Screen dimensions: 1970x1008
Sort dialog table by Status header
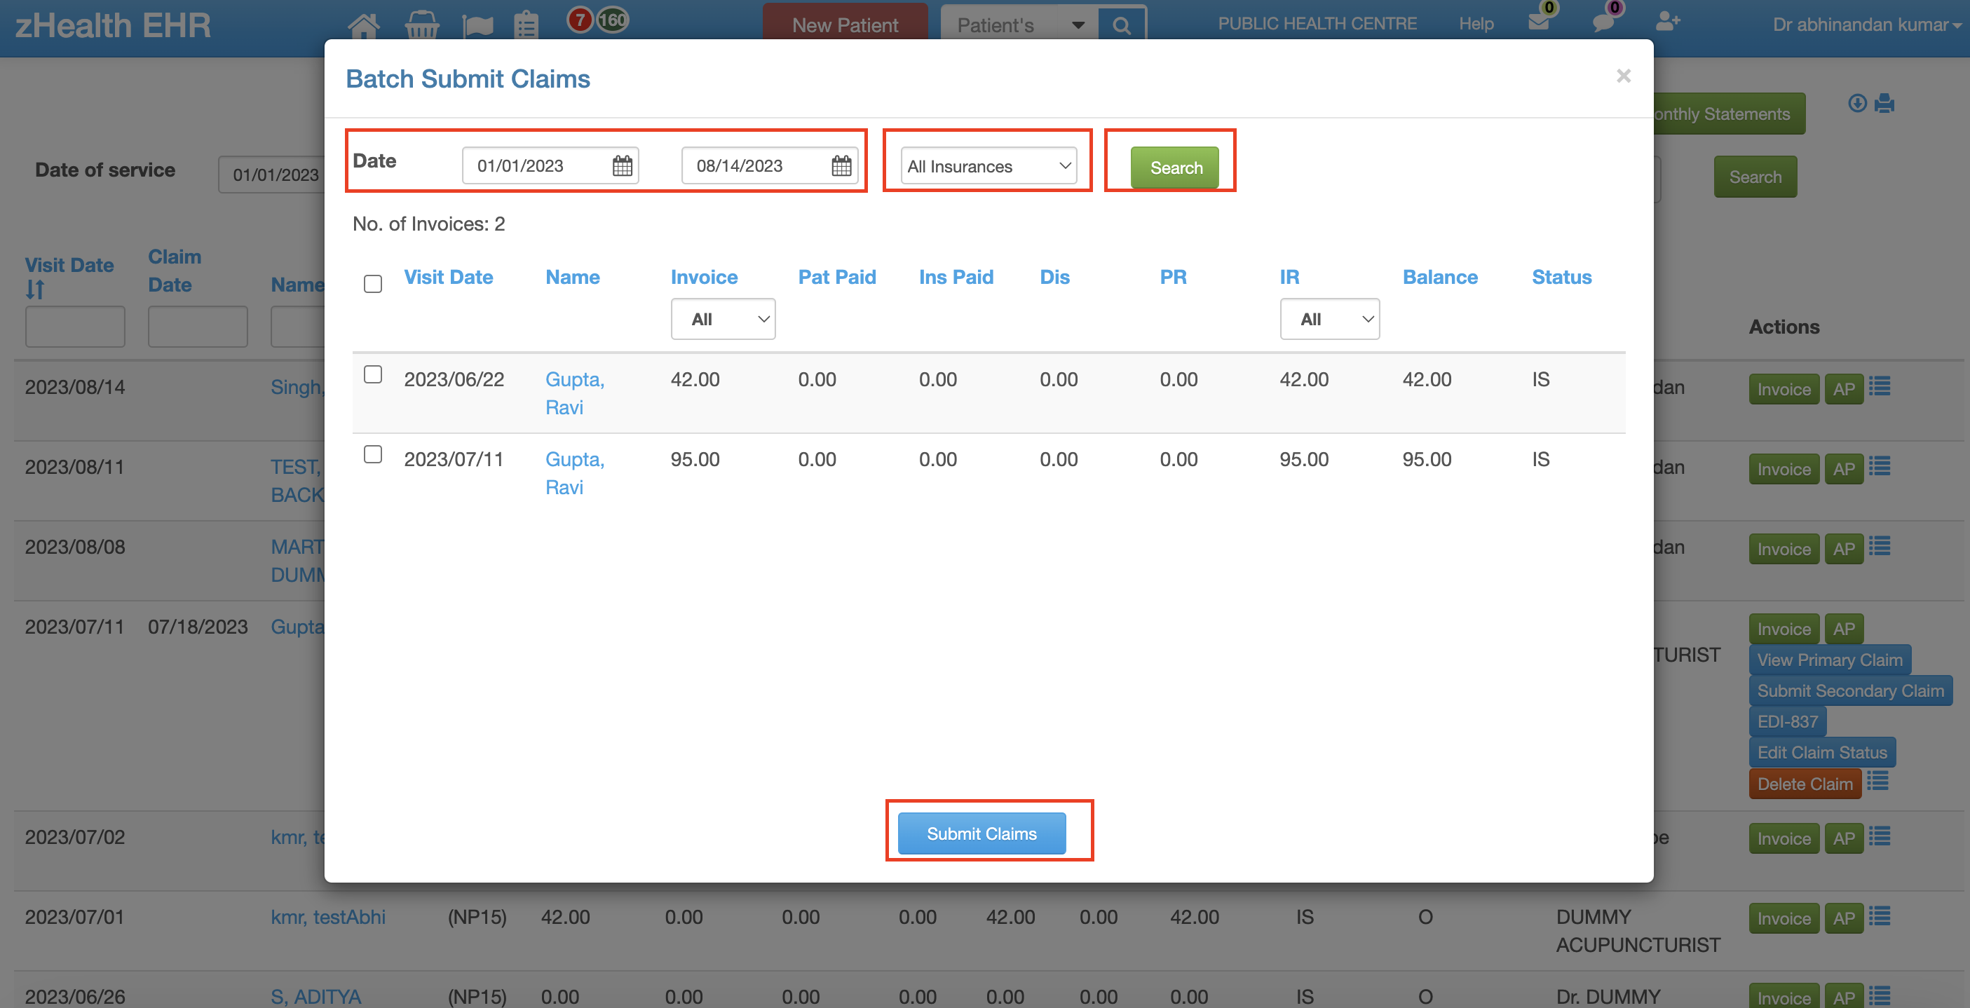(1561, 277)
